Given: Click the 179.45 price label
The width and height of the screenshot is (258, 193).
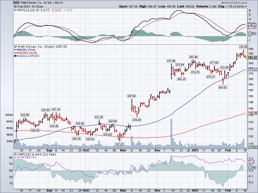Looking at the screenshot, I should (x=171, y=61).
